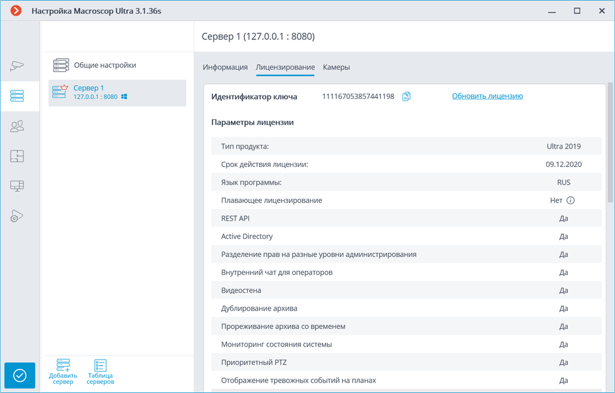The image size is (615, 393).
Task: Click the Дублирование архива row
Action: coord(406,309)
